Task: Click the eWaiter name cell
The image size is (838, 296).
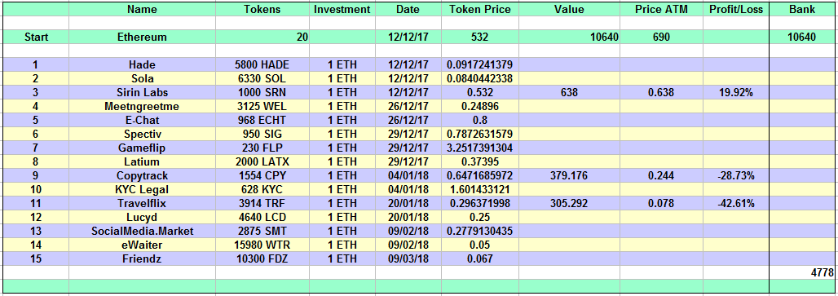Action: click(x=142, y=245)
